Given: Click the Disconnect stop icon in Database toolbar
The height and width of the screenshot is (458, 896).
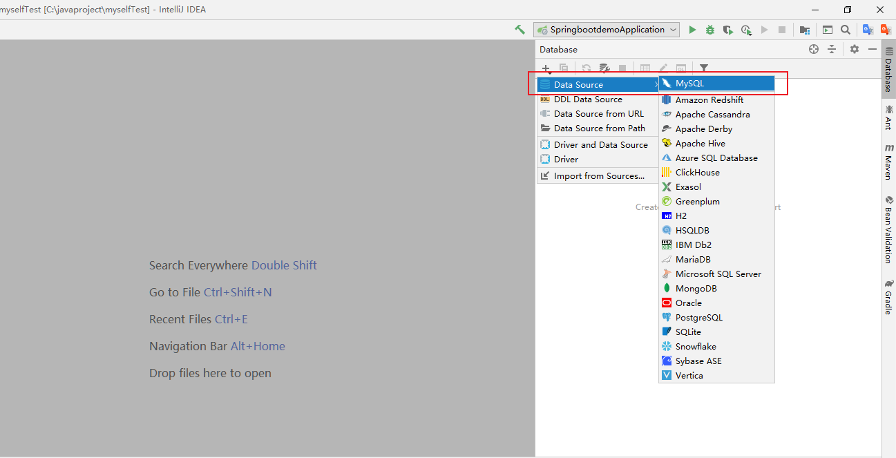Looking at the screenshot, I should click(x=622, y=68).
